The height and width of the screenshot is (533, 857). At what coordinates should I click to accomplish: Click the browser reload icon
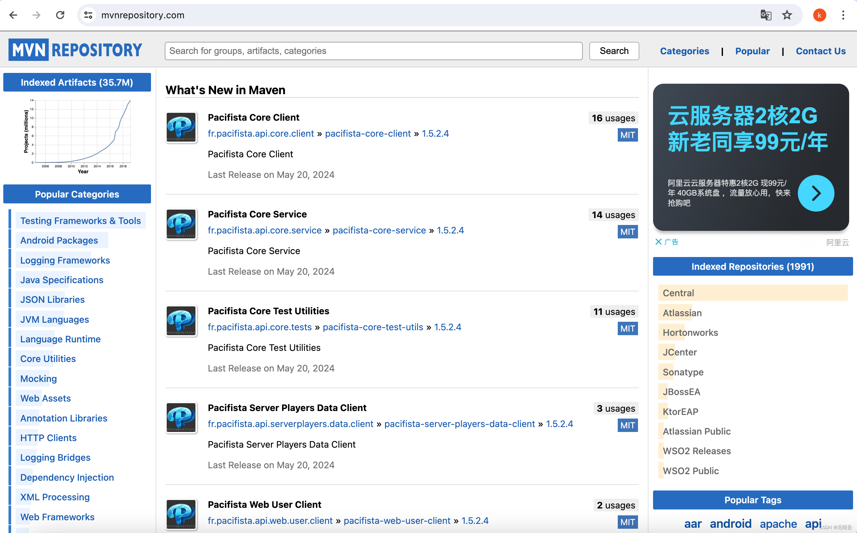pyautogui.click(x=60, y=15)
